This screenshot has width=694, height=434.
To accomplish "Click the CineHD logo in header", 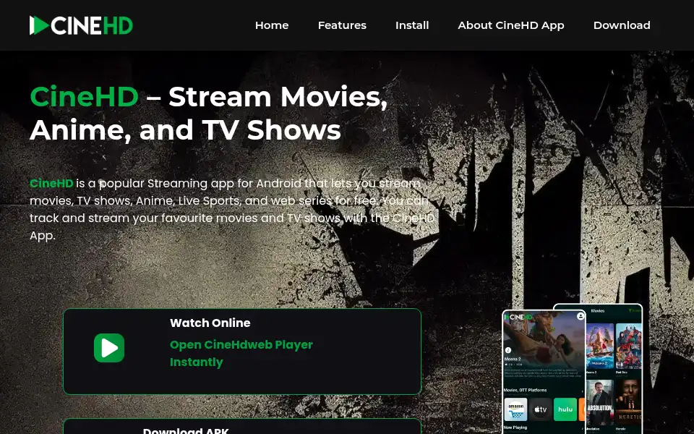I will [x=81, y=25].
